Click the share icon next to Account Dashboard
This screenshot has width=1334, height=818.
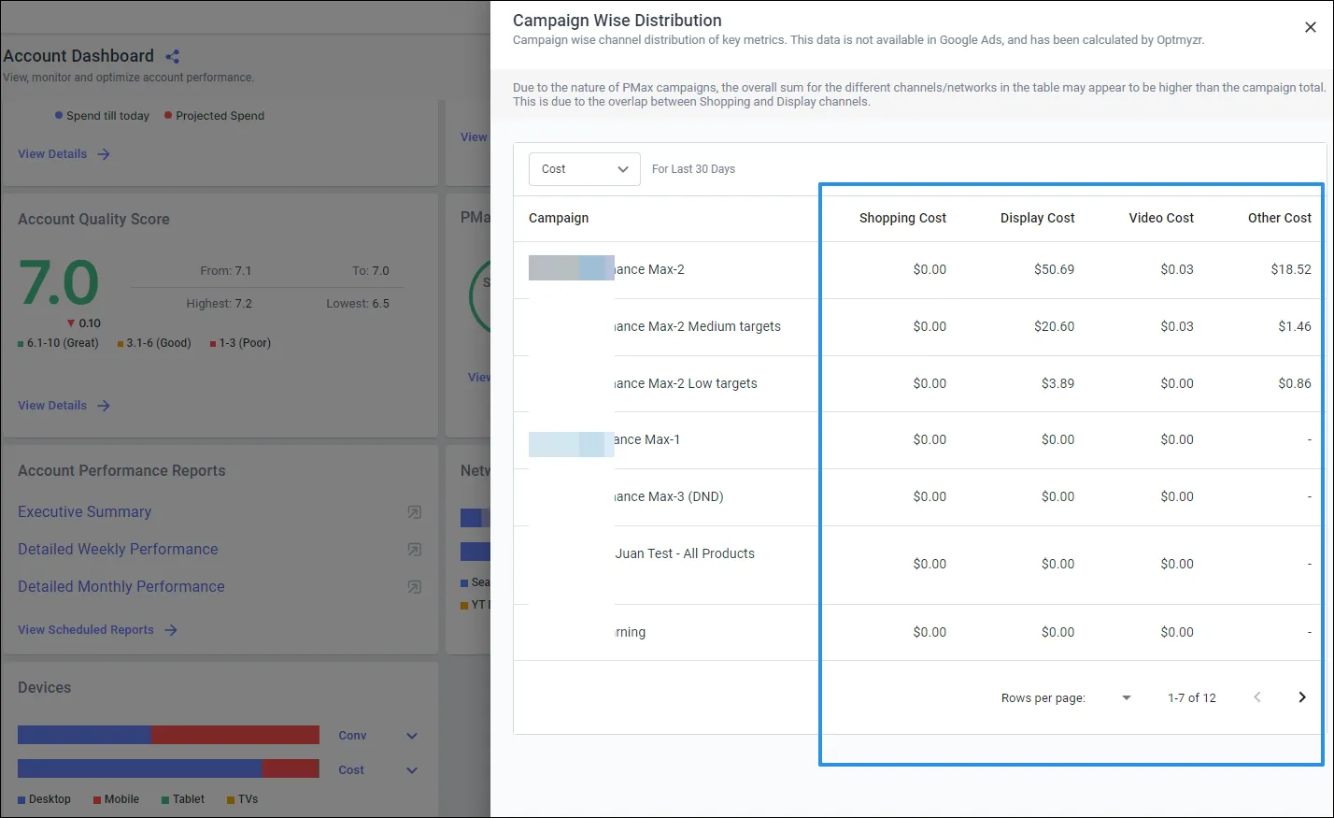click(x=172, y=57)
